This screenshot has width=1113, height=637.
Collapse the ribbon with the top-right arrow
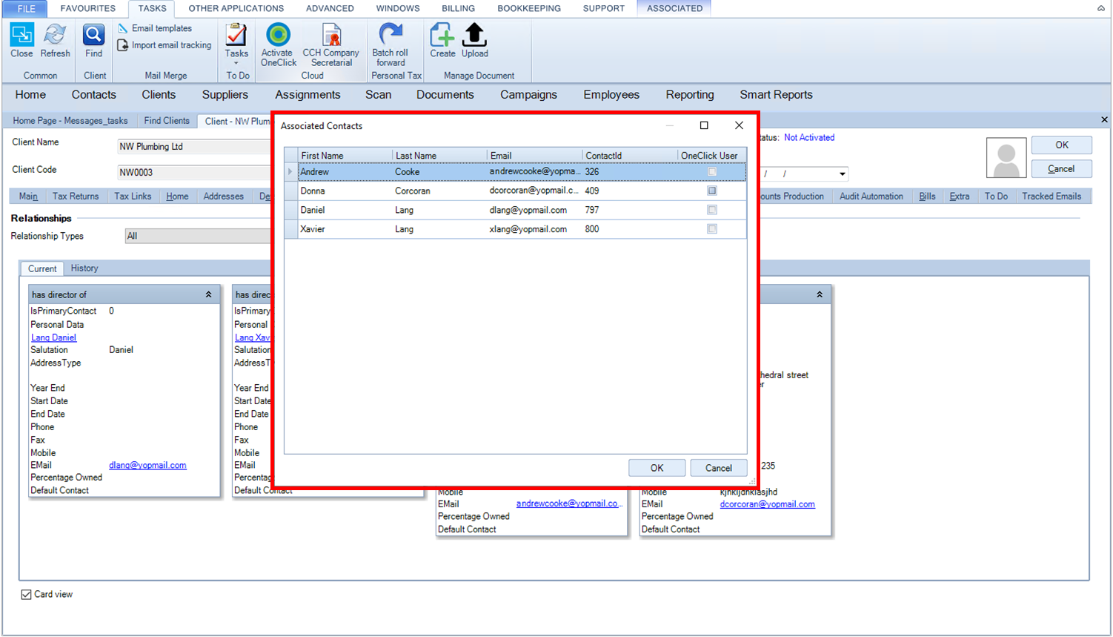point(1101,8)
